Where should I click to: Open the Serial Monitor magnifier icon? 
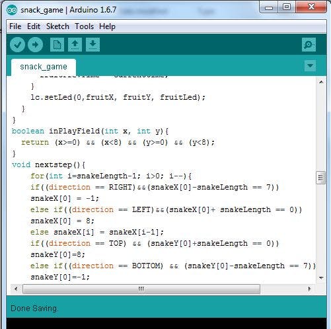(309, 45)
